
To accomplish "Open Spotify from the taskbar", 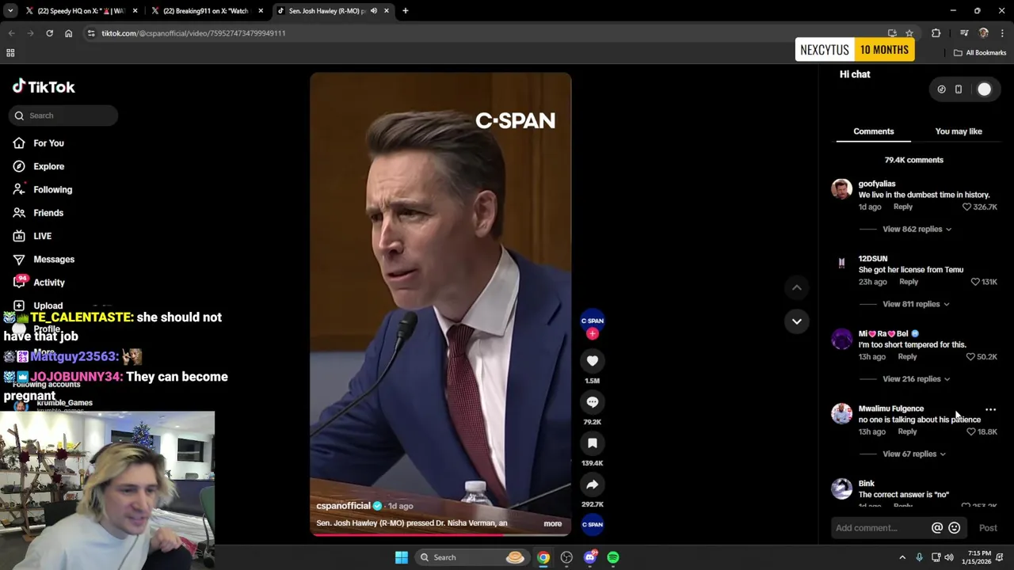I will 613,557.
